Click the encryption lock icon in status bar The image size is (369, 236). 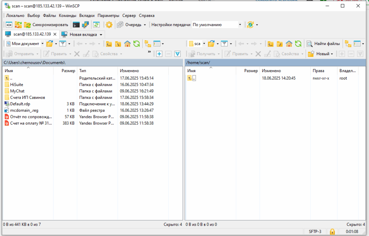[332, 231]
